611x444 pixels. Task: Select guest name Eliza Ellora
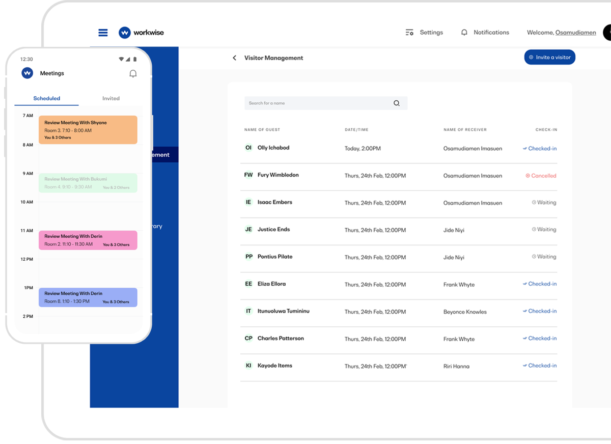tap(271, 284)
